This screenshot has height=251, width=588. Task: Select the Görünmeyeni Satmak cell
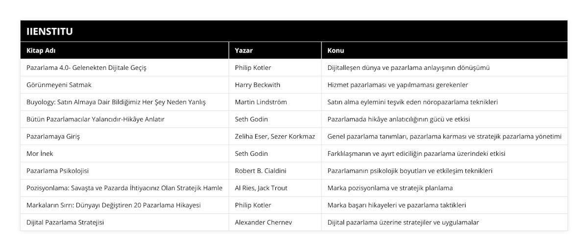[59, 85]
